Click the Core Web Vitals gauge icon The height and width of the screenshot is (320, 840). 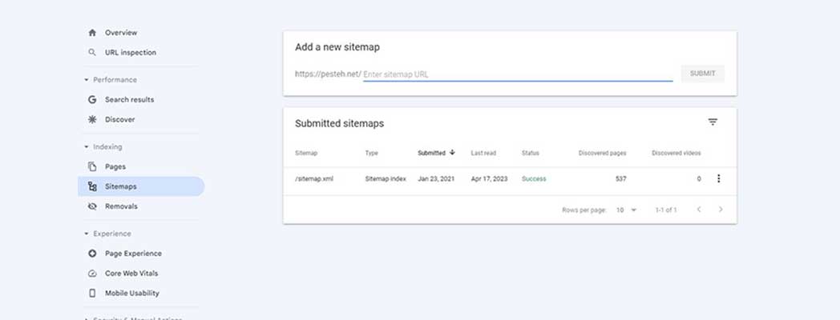[x=92, y=274]
